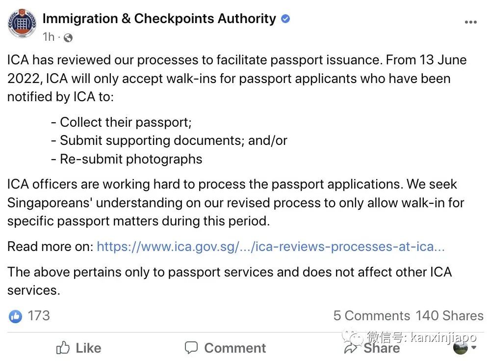Click the small profile avatar thumbnail
Viewport: 490px width, 361px height.
tap(461, 348)
